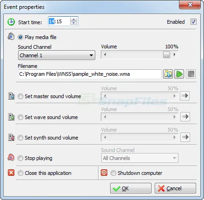
Task: Click left arrow of synth volume slider
Action: click(x=105, y=137)
